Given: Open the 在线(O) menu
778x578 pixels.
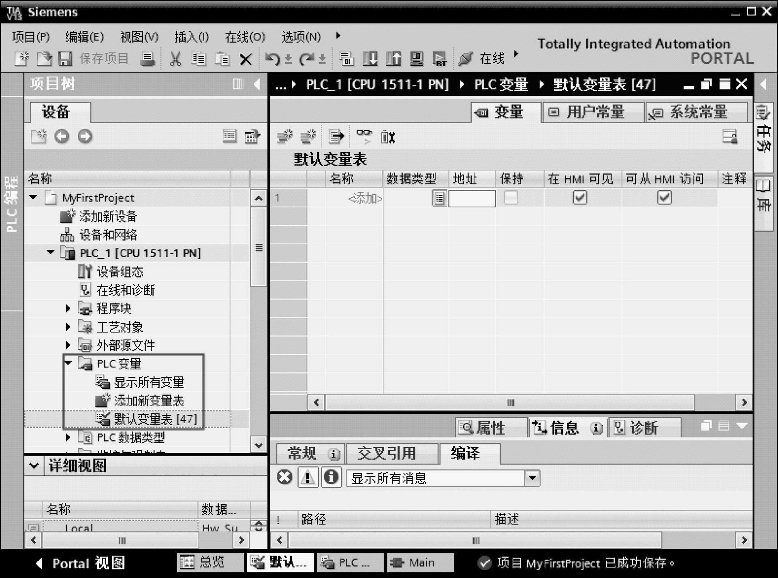Looking at the screenshot, I should coord(245,37).
